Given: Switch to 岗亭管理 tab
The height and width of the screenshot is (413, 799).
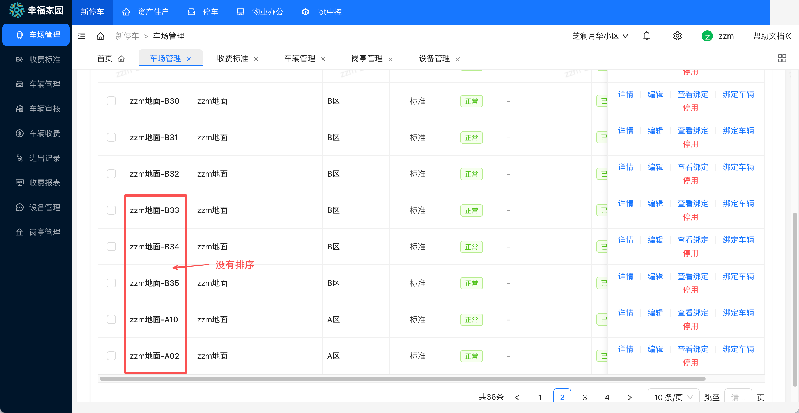Looking at the screenshot, I should click(x=367, y=58).
